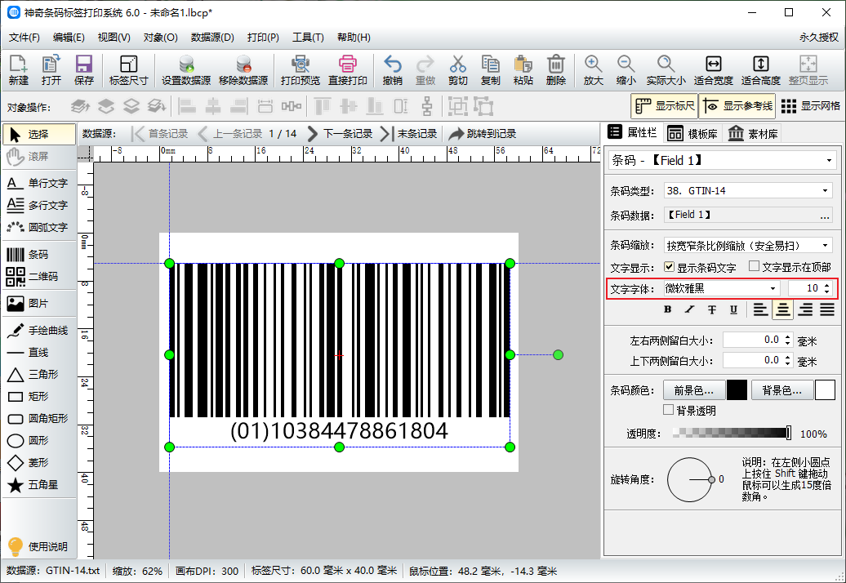Click 设置数据源 data source icon
This screenshot has width=846, height=583.
(x=186, y=69)
